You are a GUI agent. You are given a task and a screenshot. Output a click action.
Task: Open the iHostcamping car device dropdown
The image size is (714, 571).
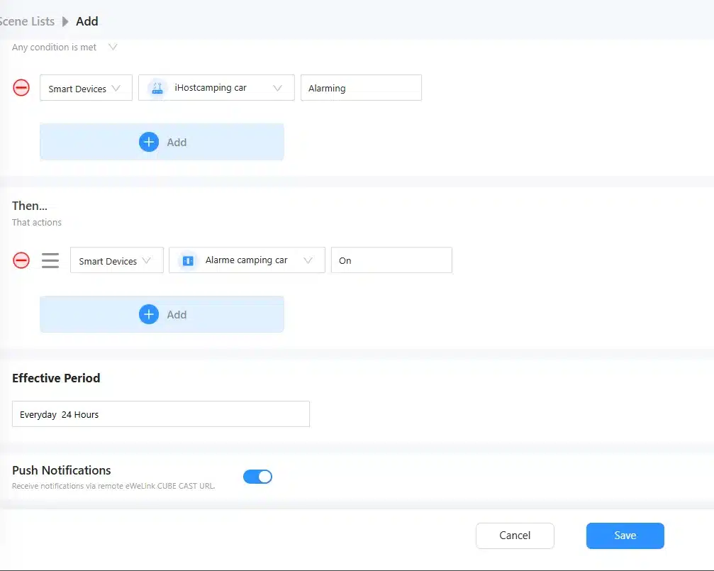(216, 88)
